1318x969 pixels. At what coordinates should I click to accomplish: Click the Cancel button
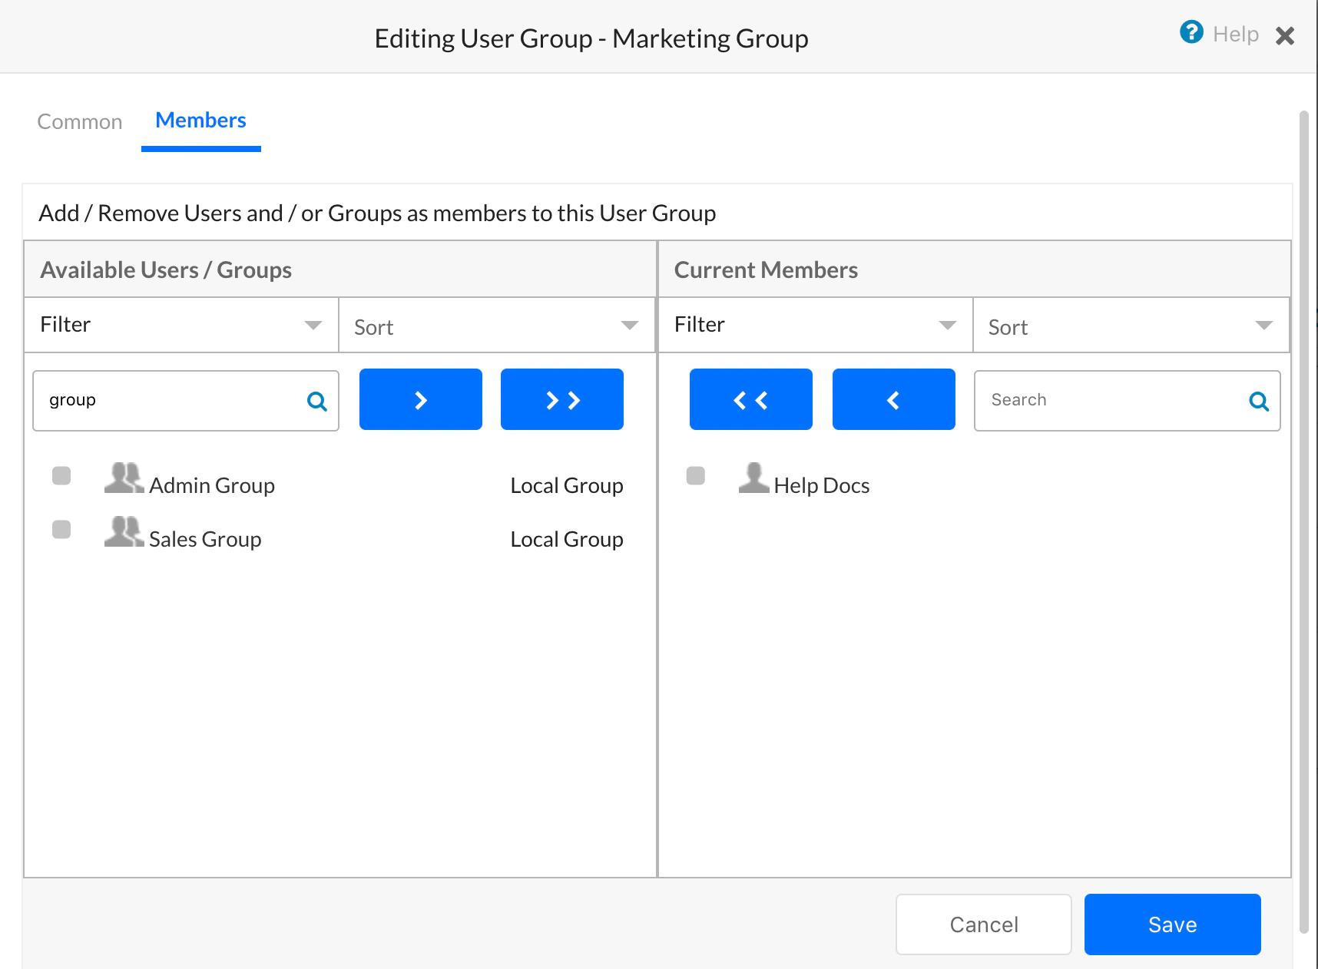[x=983, y=924]
